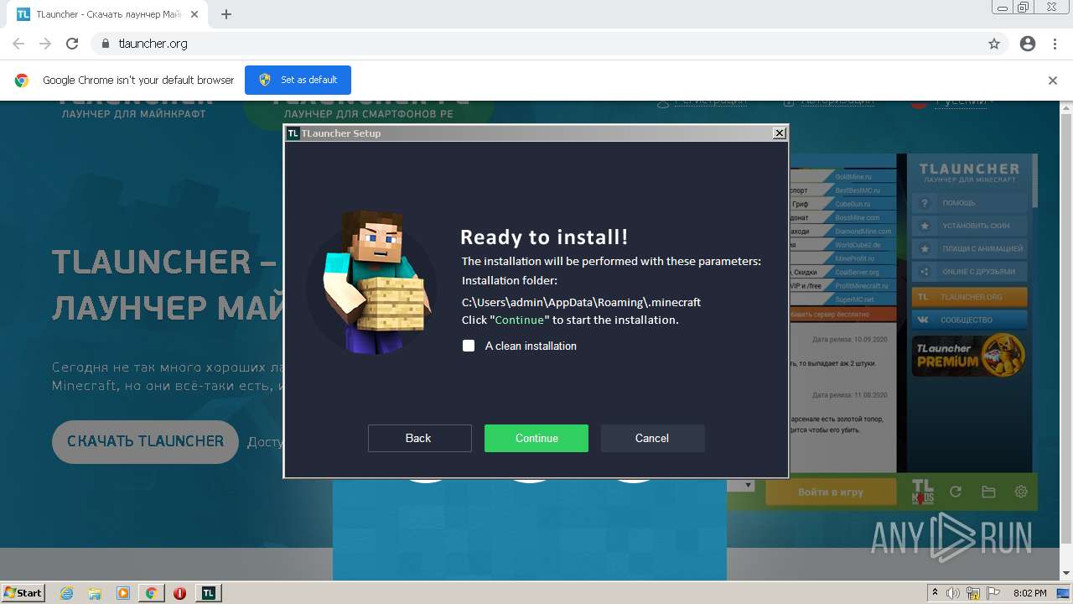This screenshot has height=604, width=1073.
Task: Open Chrome's three-dot menu
Action: pos(1055,44)
